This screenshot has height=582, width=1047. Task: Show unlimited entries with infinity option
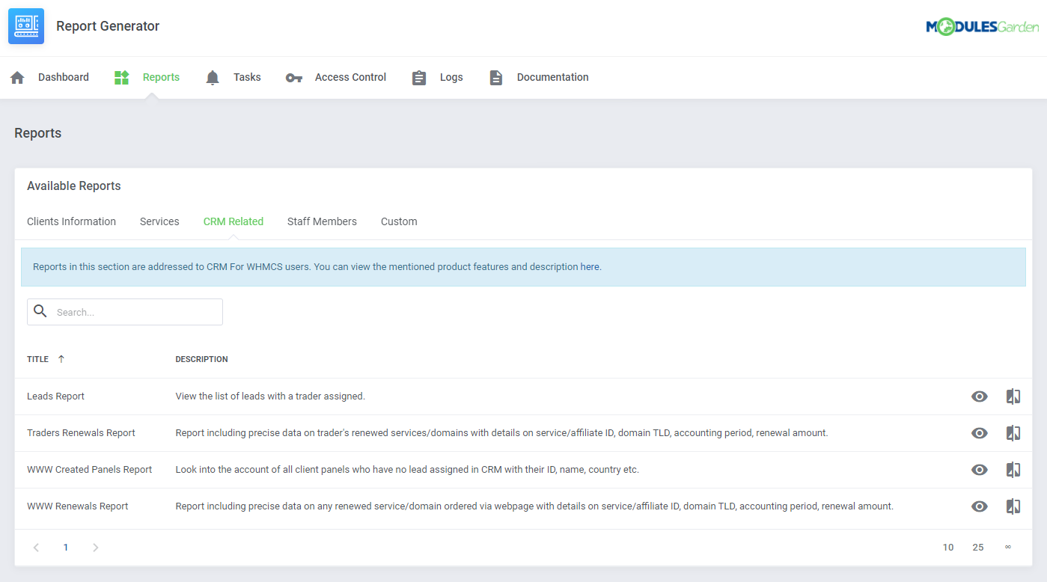(1008, 548)
